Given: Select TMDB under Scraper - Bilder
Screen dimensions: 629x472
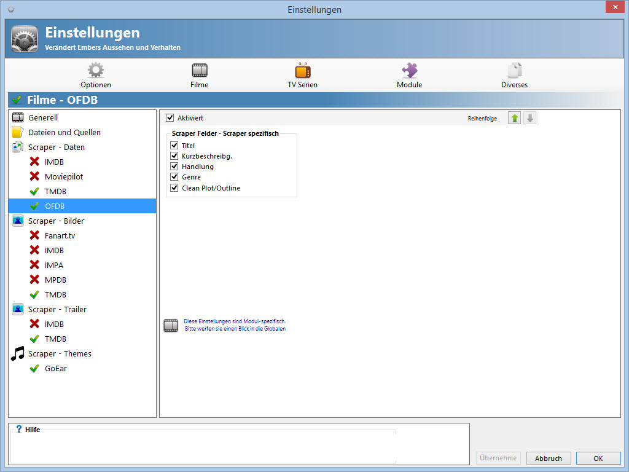Looking at the screenshot, I should pyautogui.click(x=55, y=294).
